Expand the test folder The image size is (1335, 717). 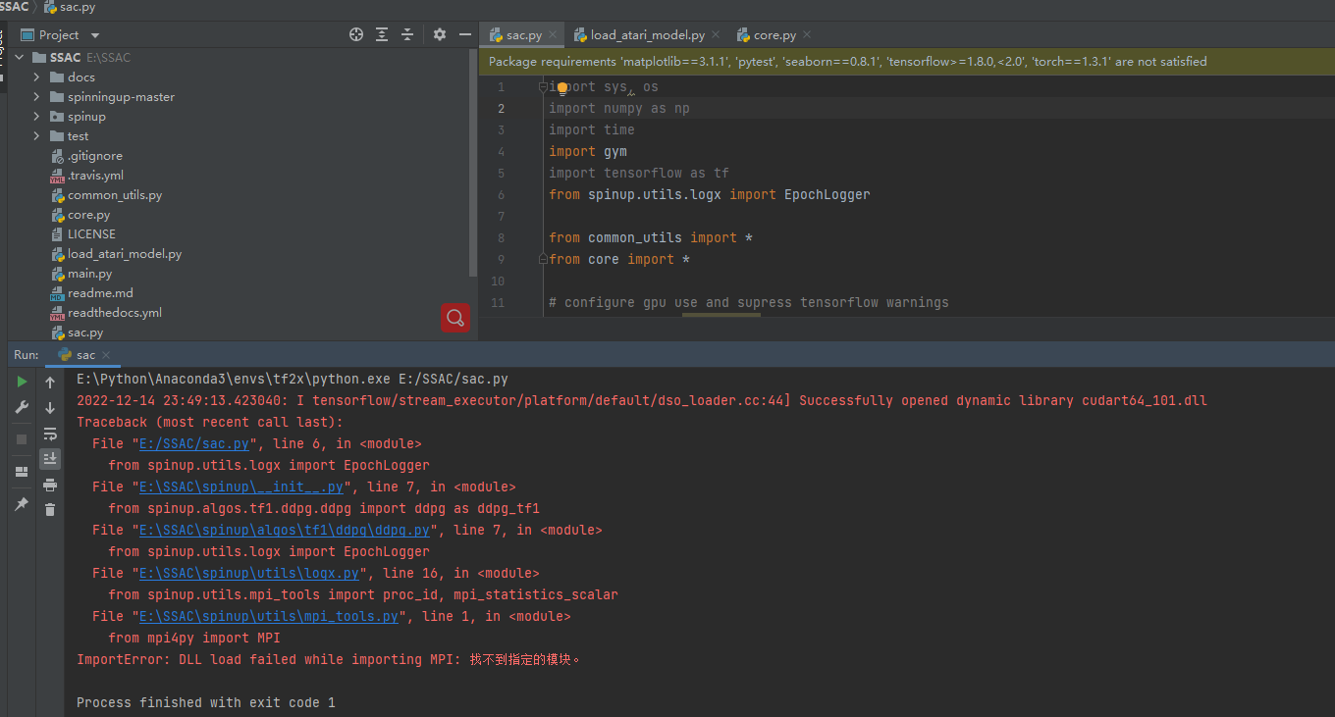(x=36, y=136)
